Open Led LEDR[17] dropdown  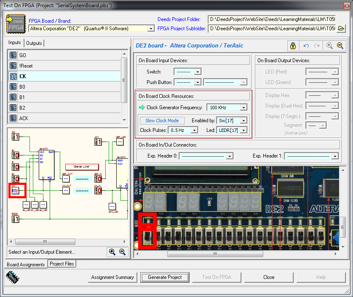click(243, 130)
